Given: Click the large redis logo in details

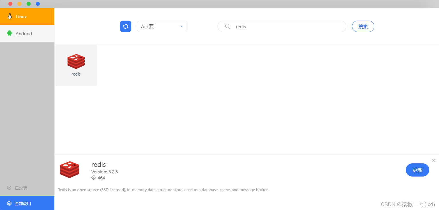Looking at the screenshot, I should tap(70, 170).
